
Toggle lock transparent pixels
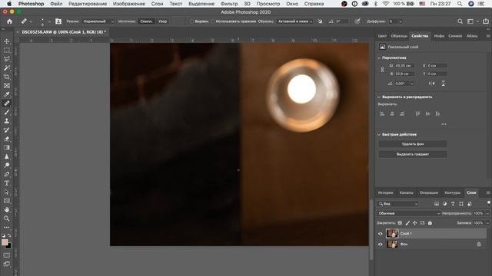pos(400,223)
